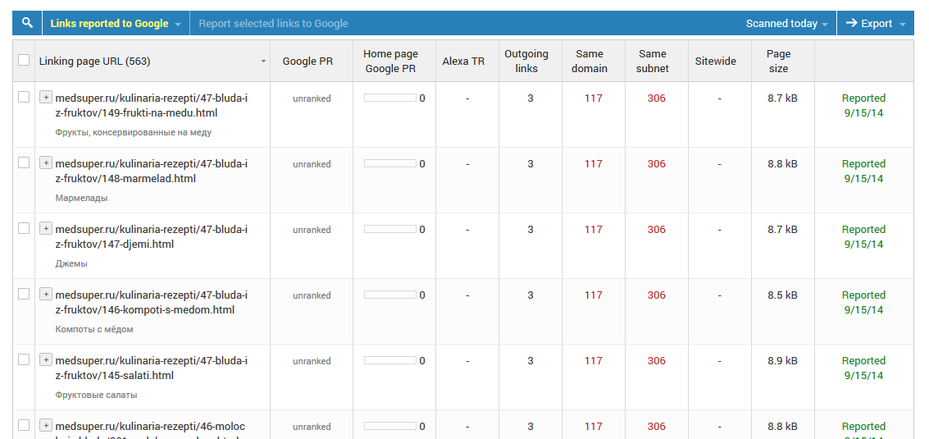Screen dimensions: 929x439
Task: Sort by Home page Google PR header
Action: [x=390, y=61]
